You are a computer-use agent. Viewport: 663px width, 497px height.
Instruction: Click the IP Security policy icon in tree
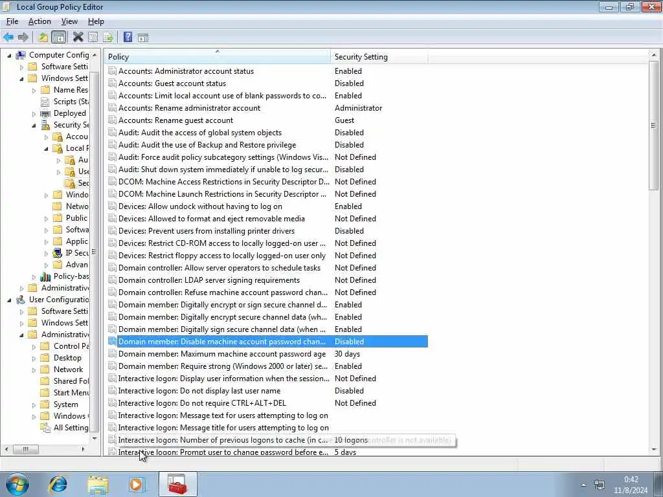click(x=58, y=253)
